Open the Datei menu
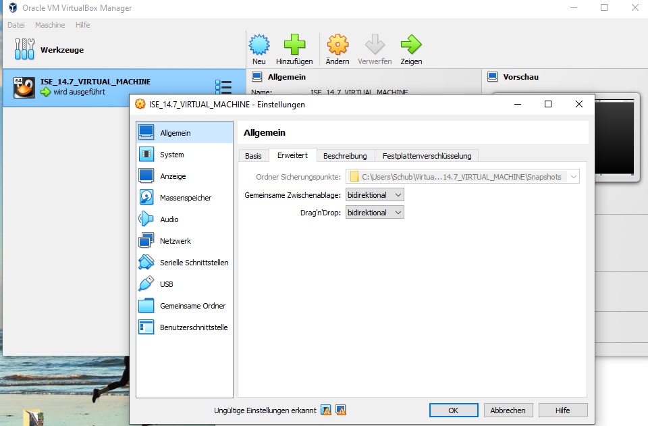The height and width of the screenshot is (426, 648). 16,25
